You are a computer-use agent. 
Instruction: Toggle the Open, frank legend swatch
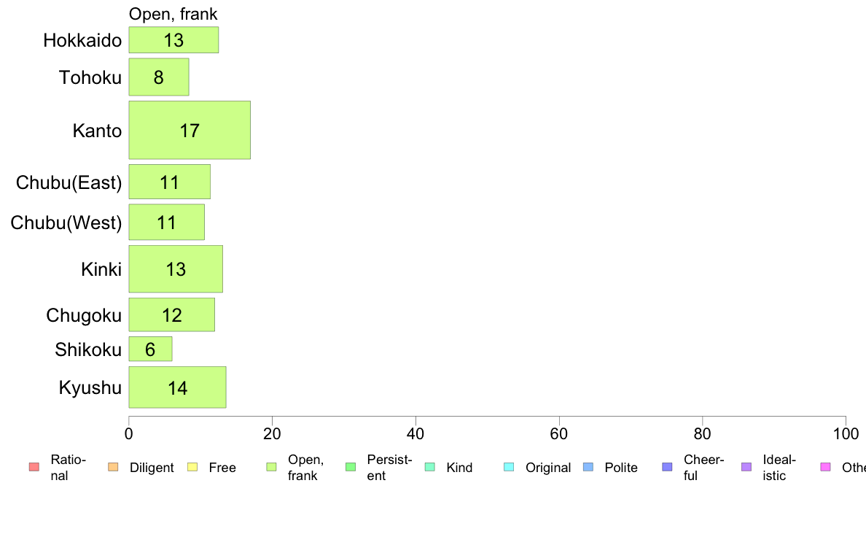[271, 467]
